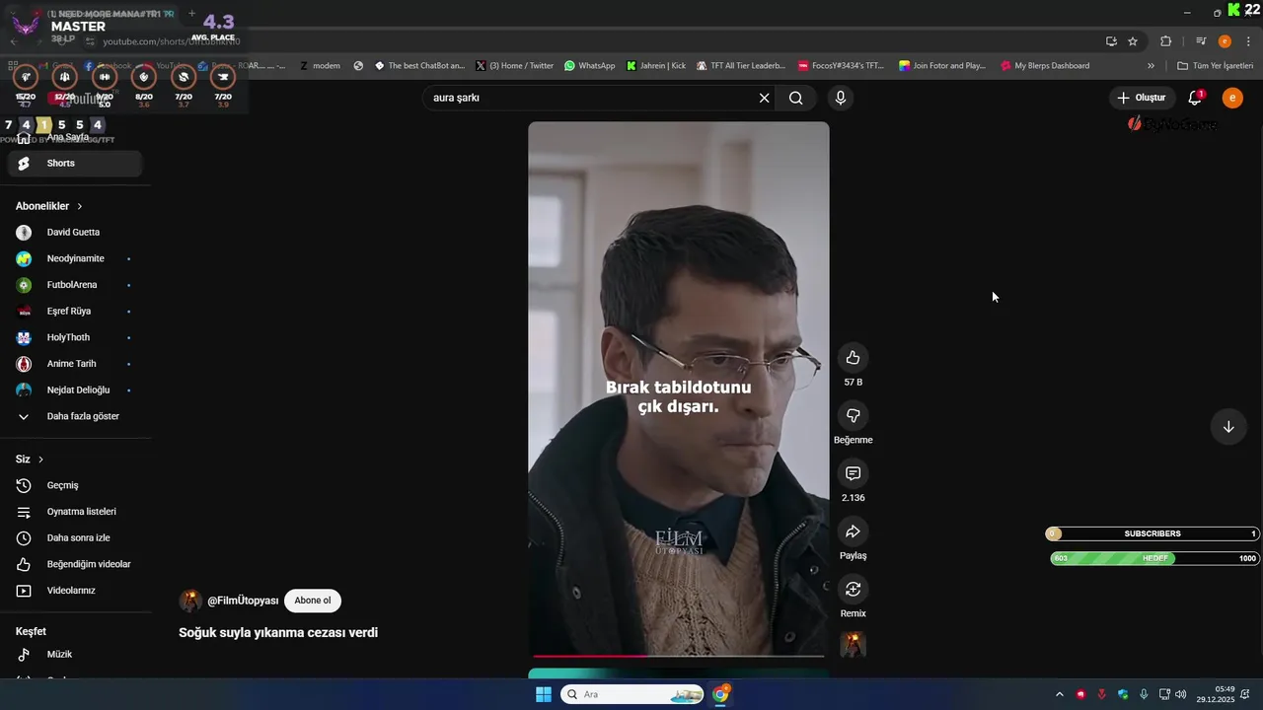The image size is (1263, 710).
Task: Open FocosY#3434's TFT bookmark
Action: pos(842,66)
